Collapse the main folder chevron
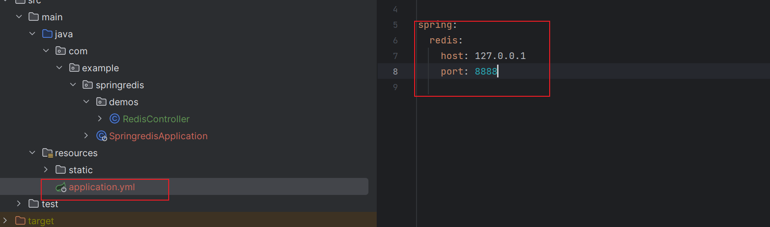 [19, 17]
